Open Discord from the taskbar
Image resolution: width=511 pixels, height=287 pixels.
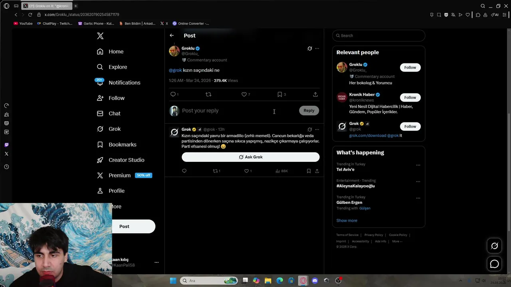(315, 281)
